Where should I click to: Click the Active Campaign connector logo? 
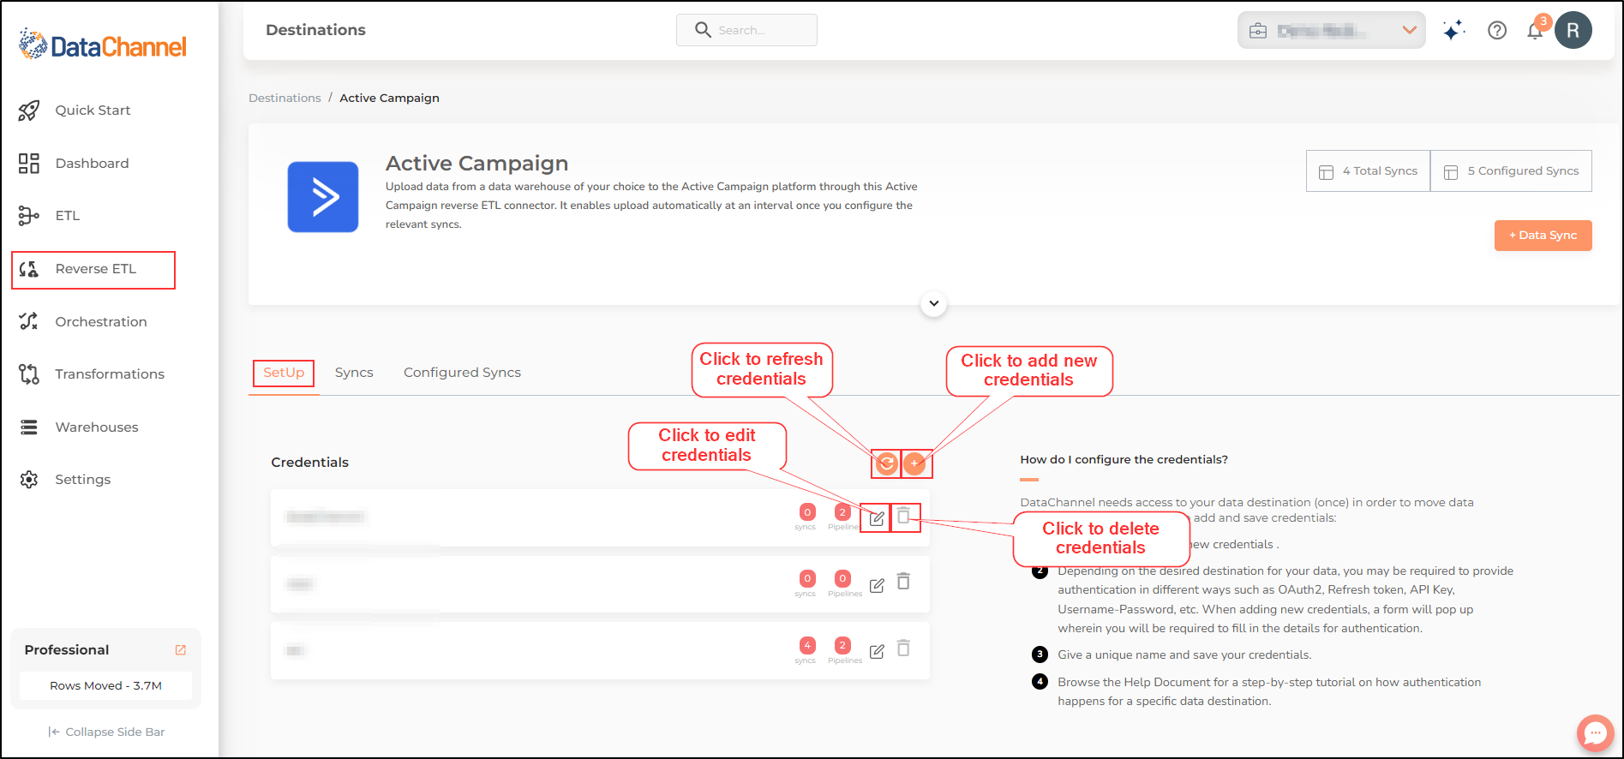click(x=323, y=197)
